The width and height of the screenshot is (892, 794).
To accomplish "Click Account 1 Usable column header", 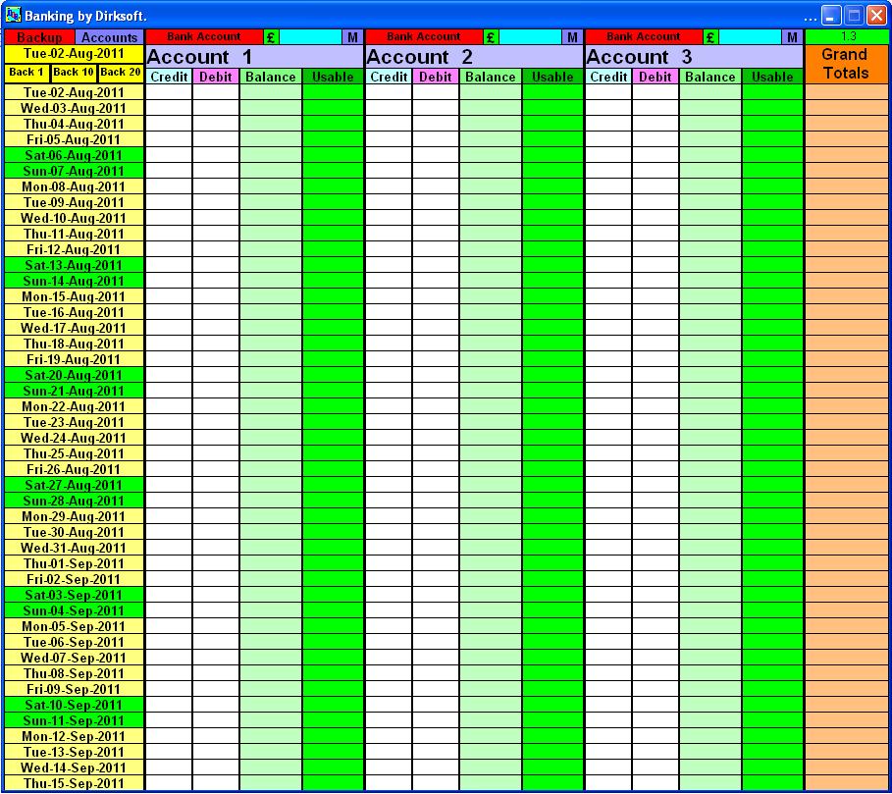I will 333,77.
